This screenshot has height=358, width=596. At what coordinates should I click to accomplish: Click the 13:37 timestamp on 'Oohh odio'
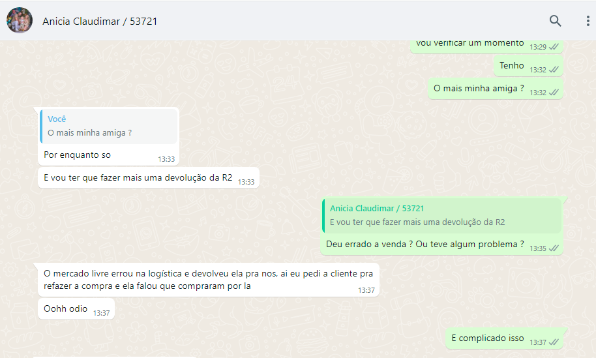(x=102, y=313)
